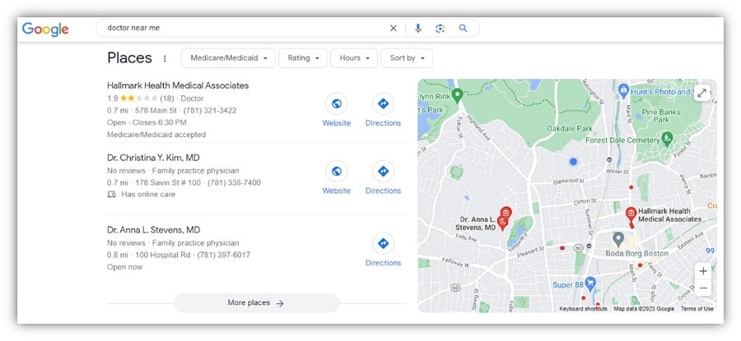Click phone number (781) 338-7400
The image size is (741, 341).
coord(234,182)
